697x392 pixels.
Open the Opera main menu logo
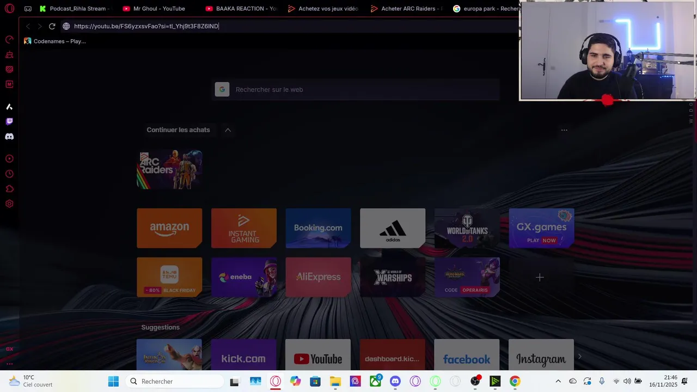pyautogui.click(x=9, y=8)
